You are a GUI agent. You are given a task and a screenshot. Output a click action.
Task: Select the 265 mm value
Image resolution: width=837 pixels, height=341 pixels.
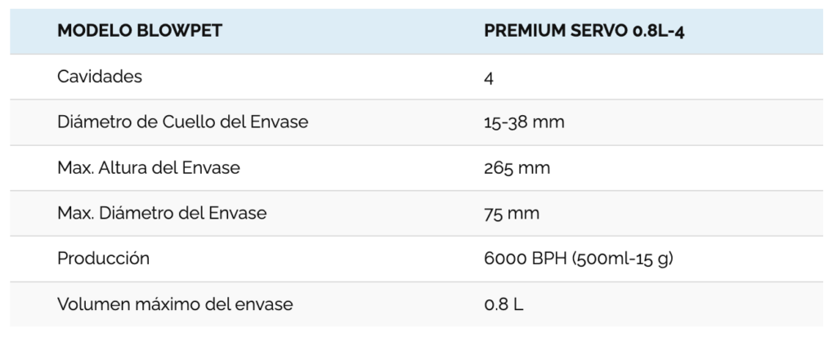[x=517, y=168]
